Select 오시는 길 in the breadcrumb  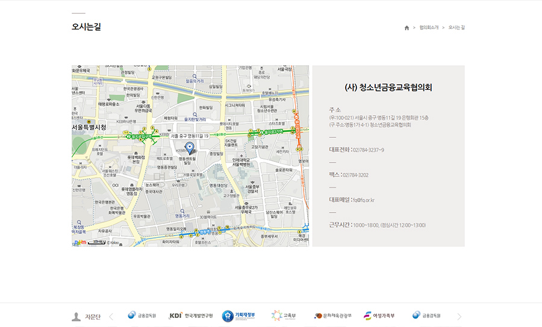click(x=456, y=28)
